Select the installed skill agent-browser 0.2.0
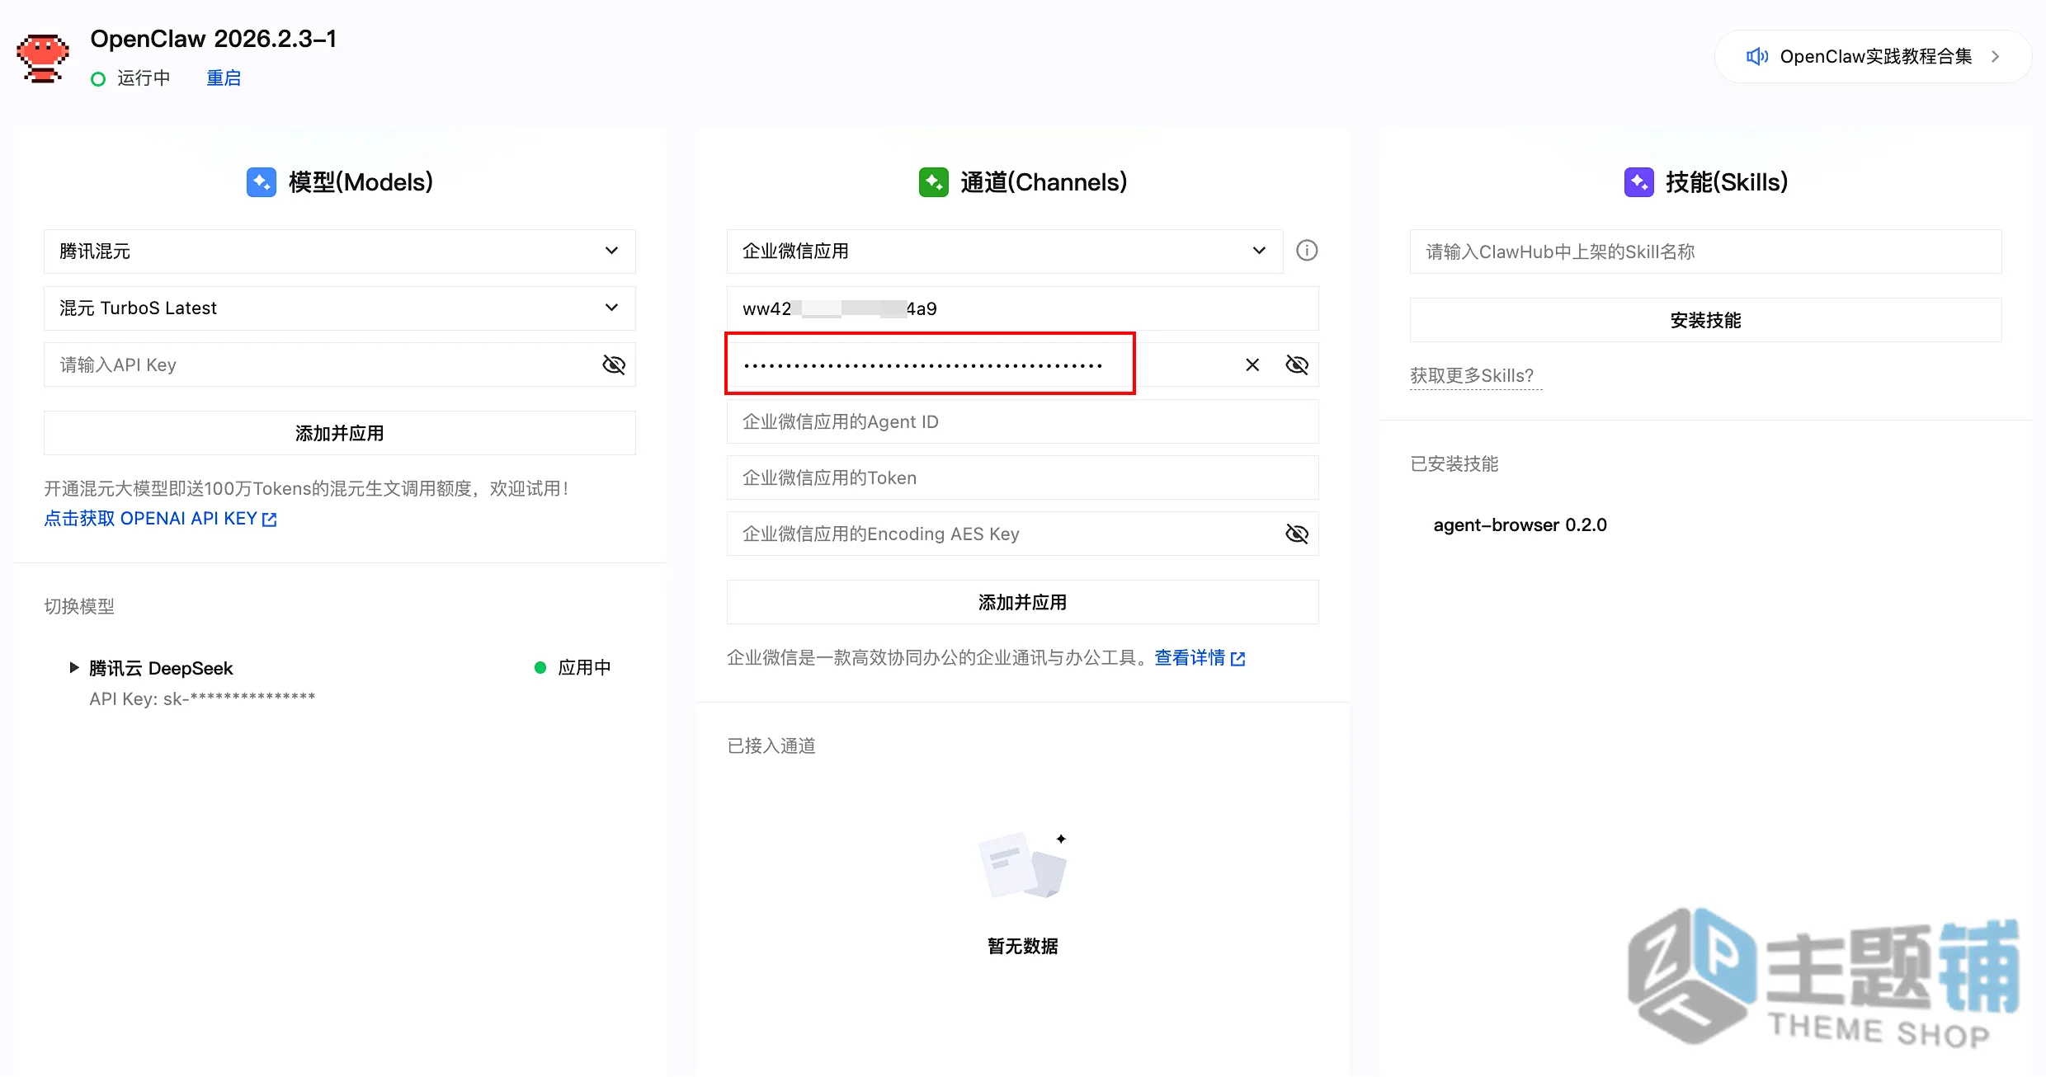 [1520, 524]
